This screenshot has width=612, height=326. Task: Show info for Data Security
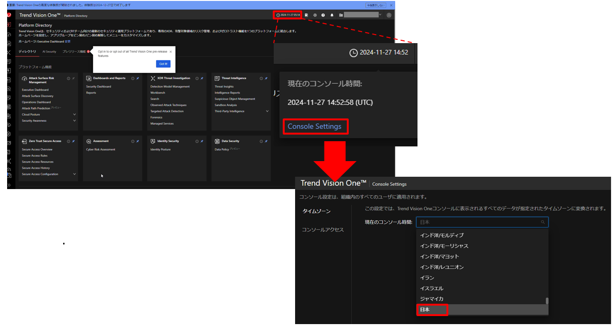261,141
